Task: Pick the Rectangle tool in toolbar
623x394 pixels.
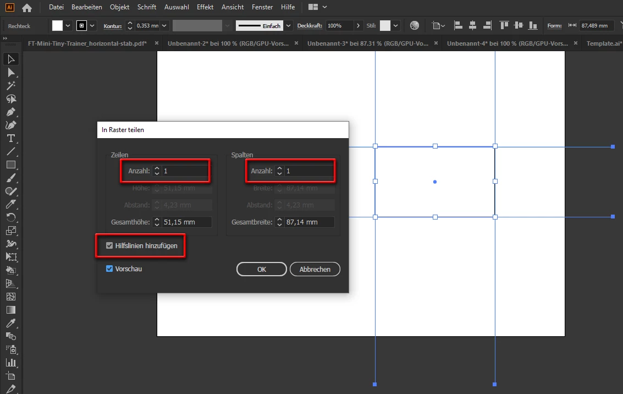Action: 11,165
